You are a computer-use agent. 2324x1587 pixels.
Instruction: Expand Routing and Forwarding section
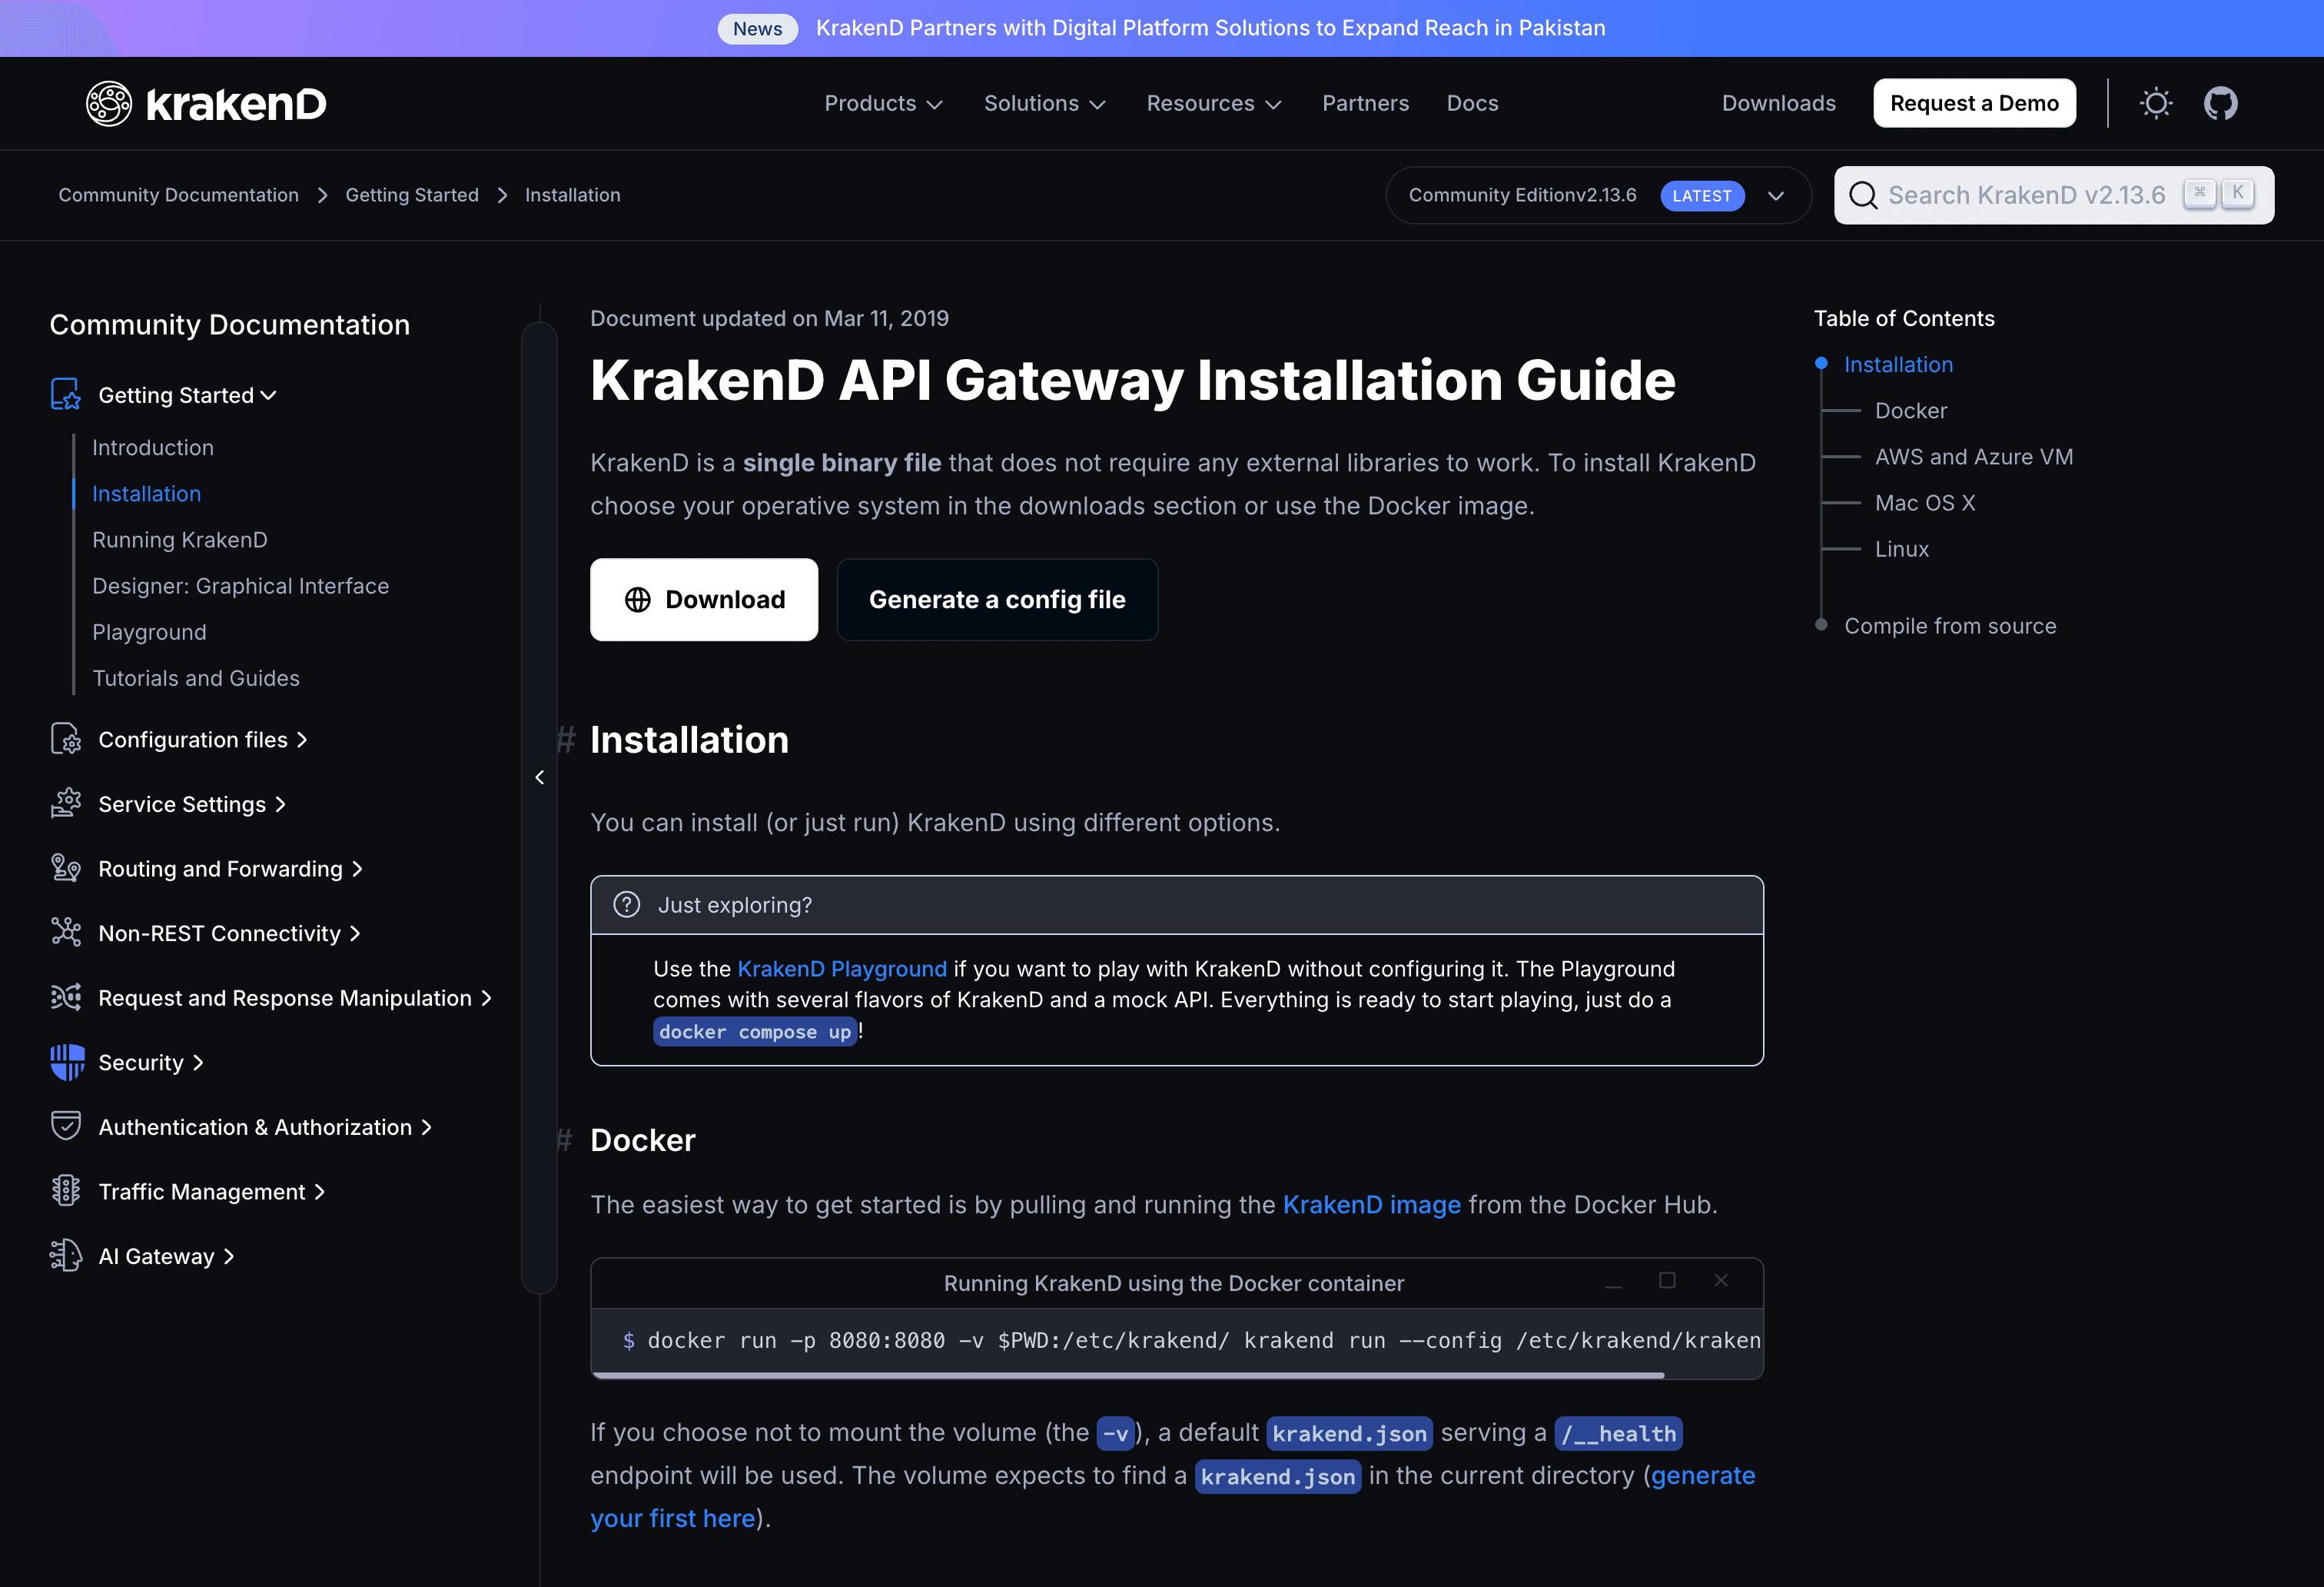tap(230, 869)
